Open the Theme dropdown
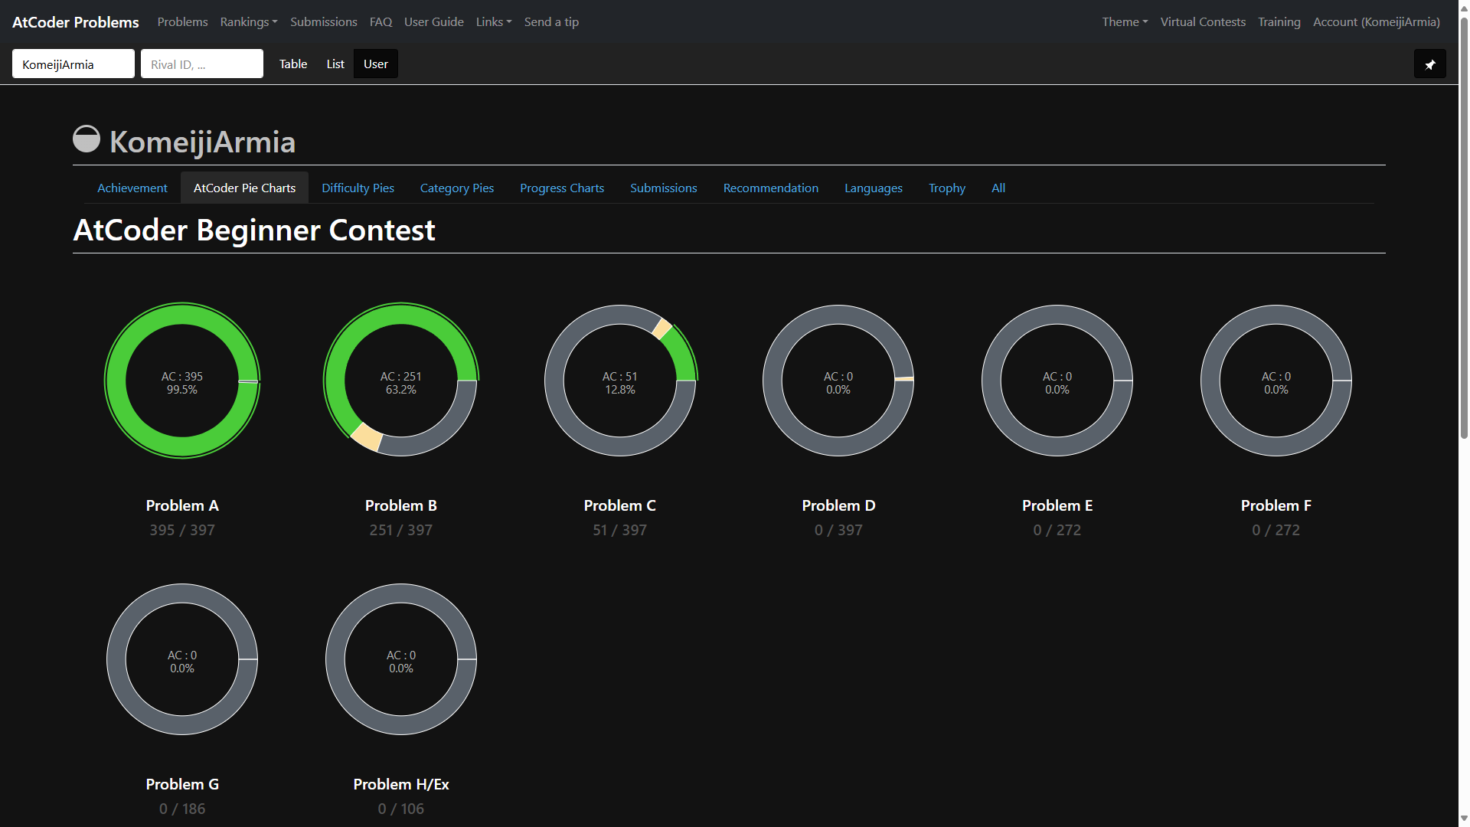Screen dimensions: 1470x827 tap(1125, 22)
